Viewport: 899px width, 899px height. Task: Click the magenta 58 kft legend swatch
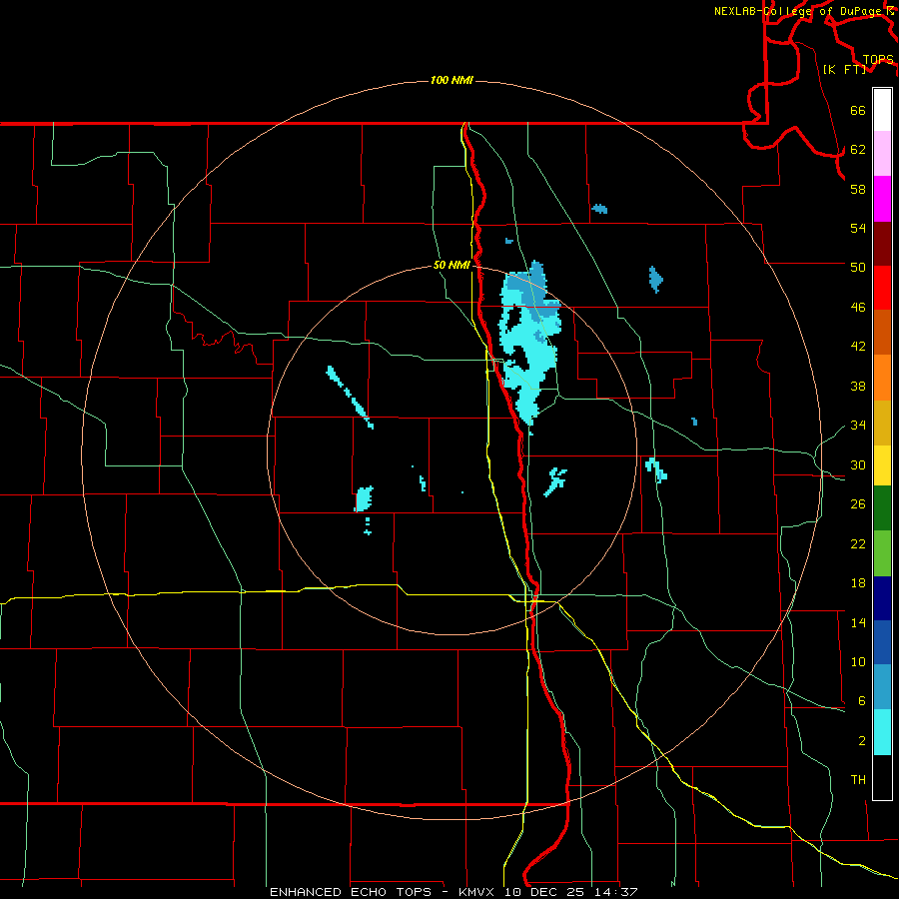coord(882,199)
